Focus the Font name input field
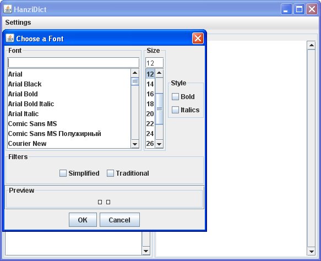This screenshot has width=321, height=261. (73, 63)
